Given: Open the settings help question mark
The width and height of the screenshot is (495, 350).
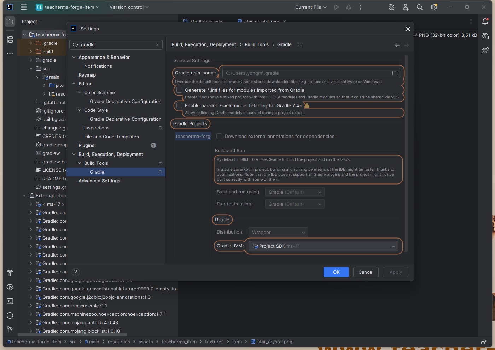Looking at the screenshot, I should (76, 272).
